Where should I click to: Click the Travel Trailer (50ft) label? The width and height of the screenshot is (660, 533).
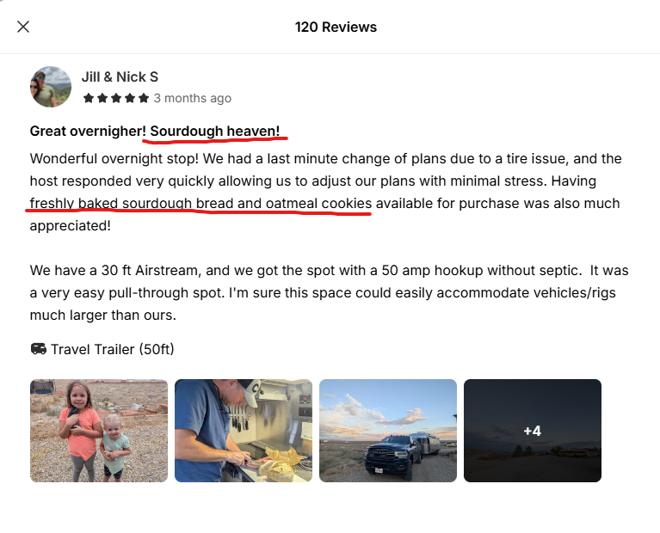click(113, 349)
